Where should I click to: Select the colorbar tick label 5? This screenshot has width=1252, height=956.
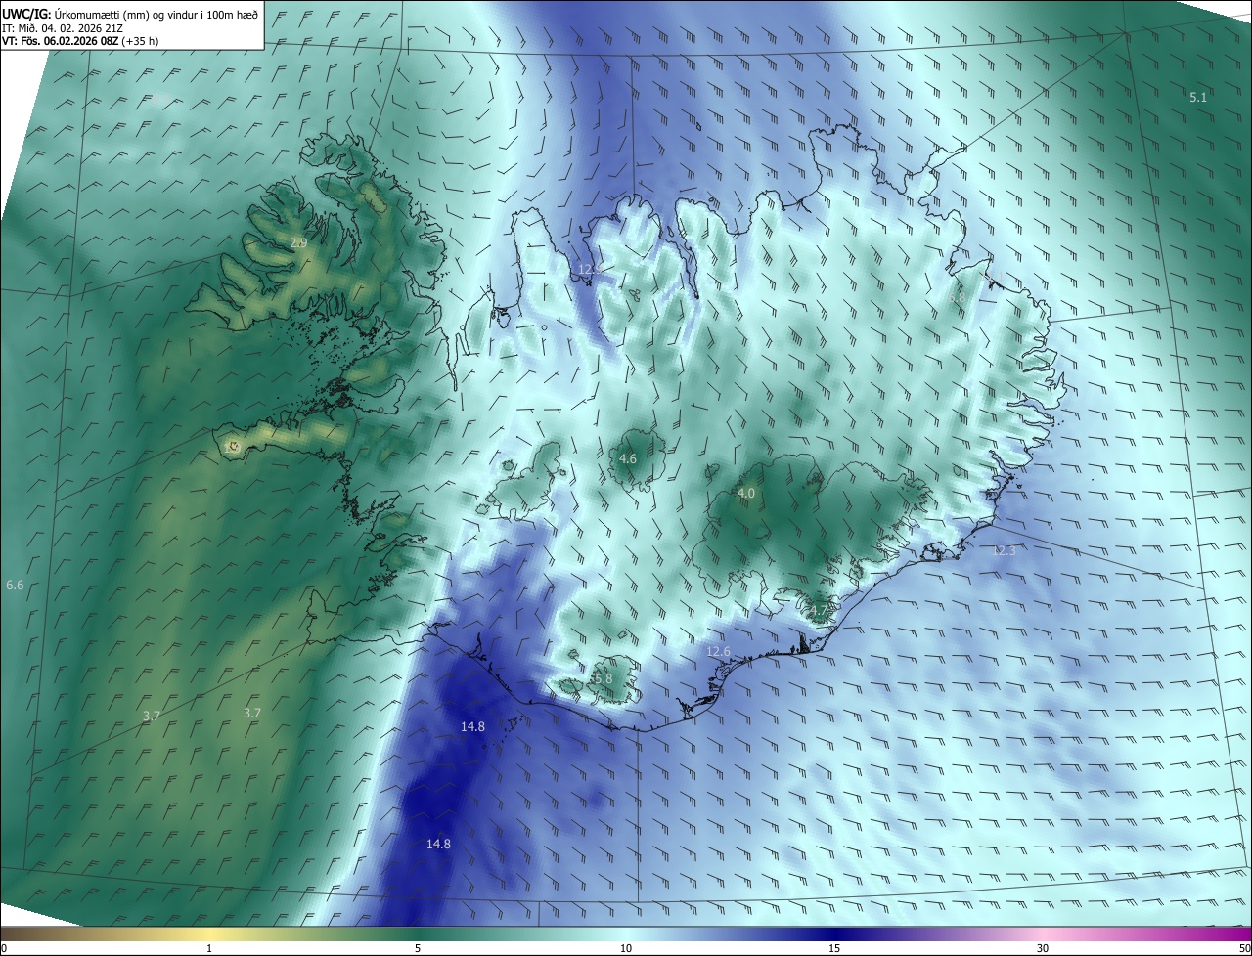tap(418, 948)
